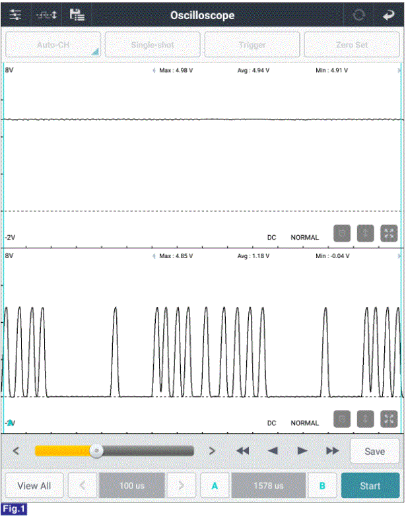Click the fast-forward double-arrow button
Image resolution: width=406 pixels, height=517 pixels.
333,451
